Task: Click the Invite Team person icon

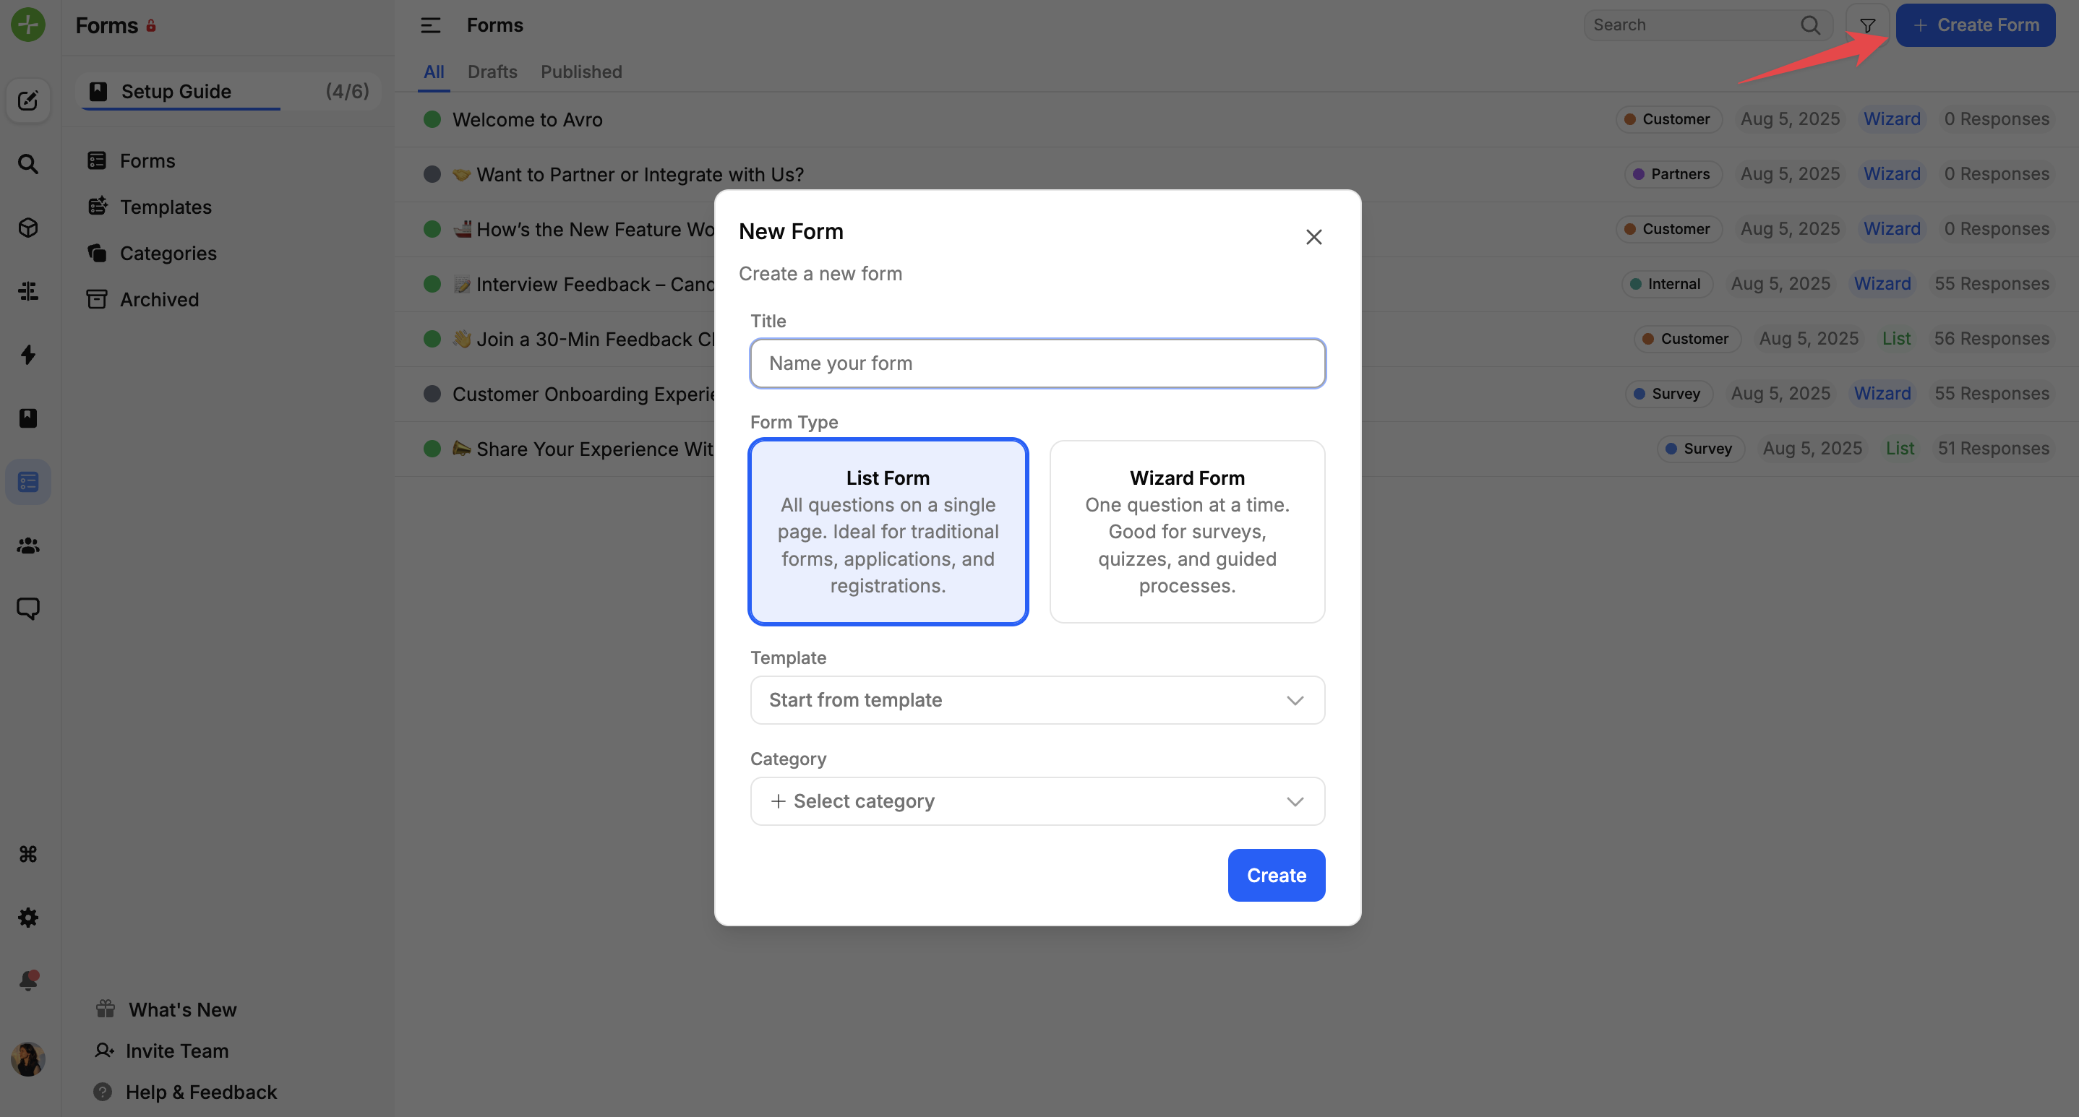Action: pyautogui.click(x=104, y=1050)
